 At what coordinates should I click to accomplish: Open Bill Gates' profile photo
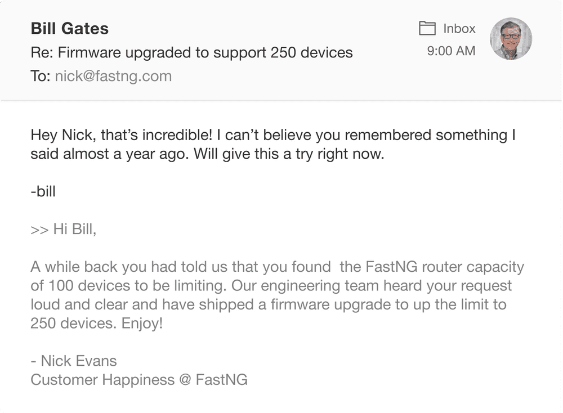[x=511, y=39]
